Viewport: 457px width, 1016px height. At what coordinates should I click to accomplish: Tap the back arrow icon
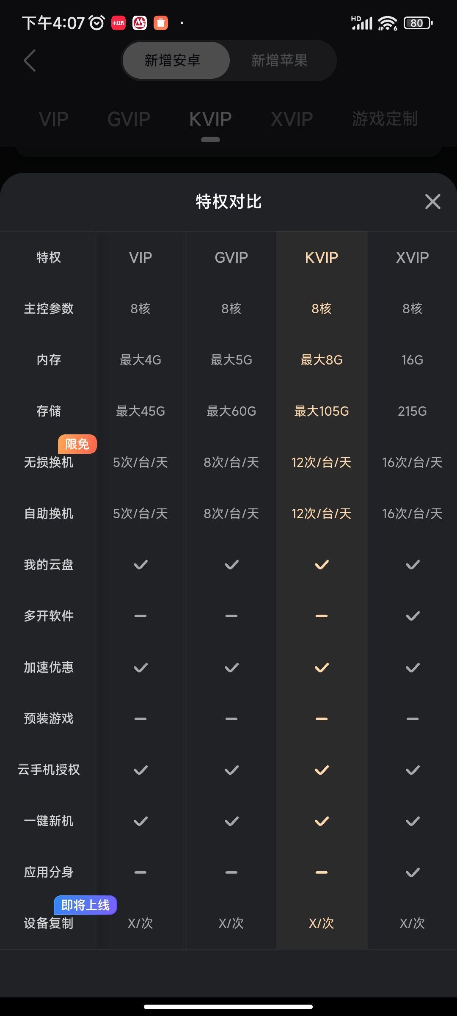[30, 61]
